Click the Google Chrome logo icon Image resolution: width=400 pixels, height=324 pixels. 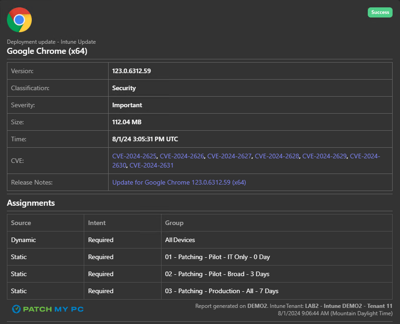pyautogui.click(x=19, y=20)
